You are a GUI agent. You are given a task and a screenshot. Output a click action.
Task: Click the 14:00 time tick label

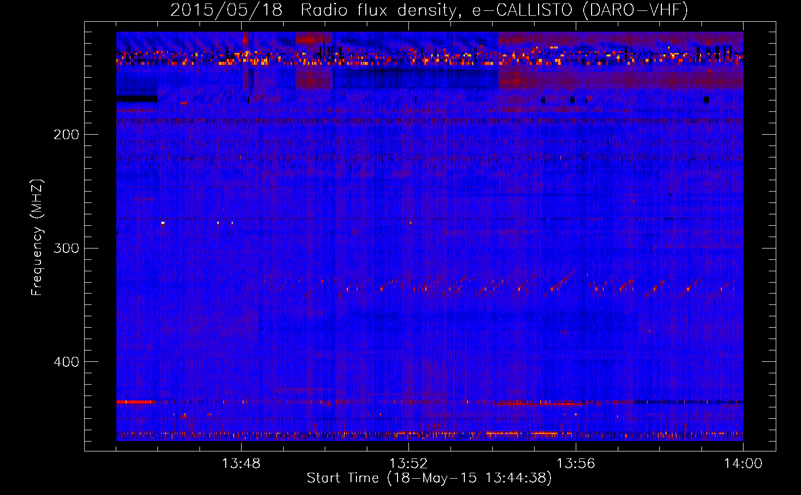pos(743,464)
